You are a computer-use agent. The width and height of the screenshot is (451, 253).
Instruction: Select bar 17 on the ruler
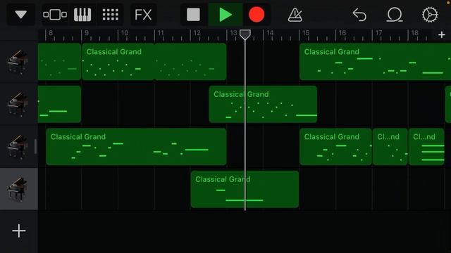[378, 33]
